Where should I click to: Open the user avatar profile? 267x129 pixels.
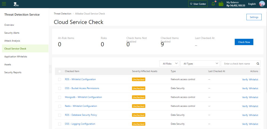pos(262,4)
